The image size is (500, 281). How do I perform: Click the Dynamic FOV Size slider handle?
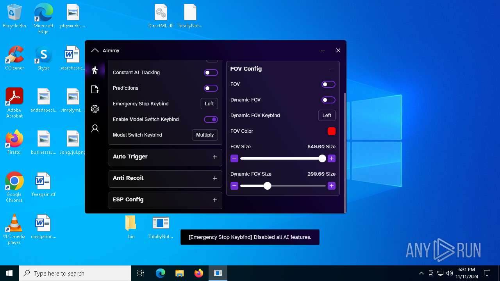tap(267, 186)
